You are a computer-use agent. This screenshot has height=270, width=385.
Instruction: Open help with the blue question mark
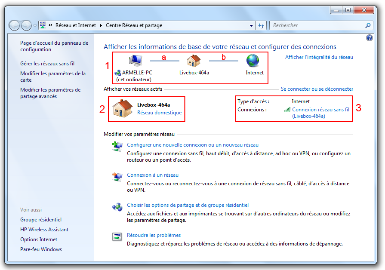[x=369, y=38]
